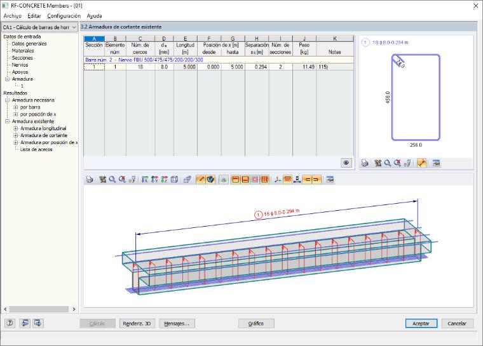Click the numbering icon in 3D toolbar

[132, 179]
